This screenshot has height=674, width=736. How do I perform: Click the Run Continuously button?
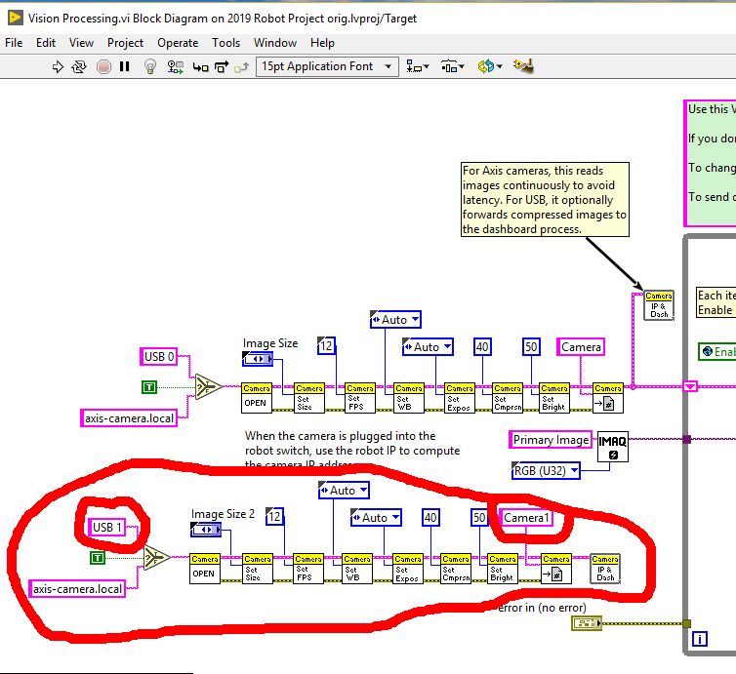coord(79,66)
